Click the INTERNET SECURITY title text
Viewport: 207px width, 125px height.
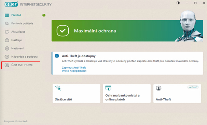[x=36, y=4]
